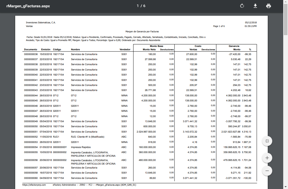288x189 pixels.
Task: Rotate the PDF document clockwise
Action: pos(242,6)
